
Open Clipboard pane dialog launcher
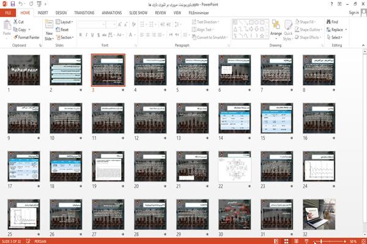pos(40,45)
